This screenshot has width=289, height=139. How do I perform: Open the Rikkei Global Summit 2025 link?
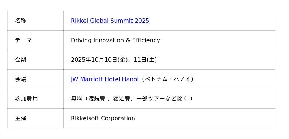(110, 21)
